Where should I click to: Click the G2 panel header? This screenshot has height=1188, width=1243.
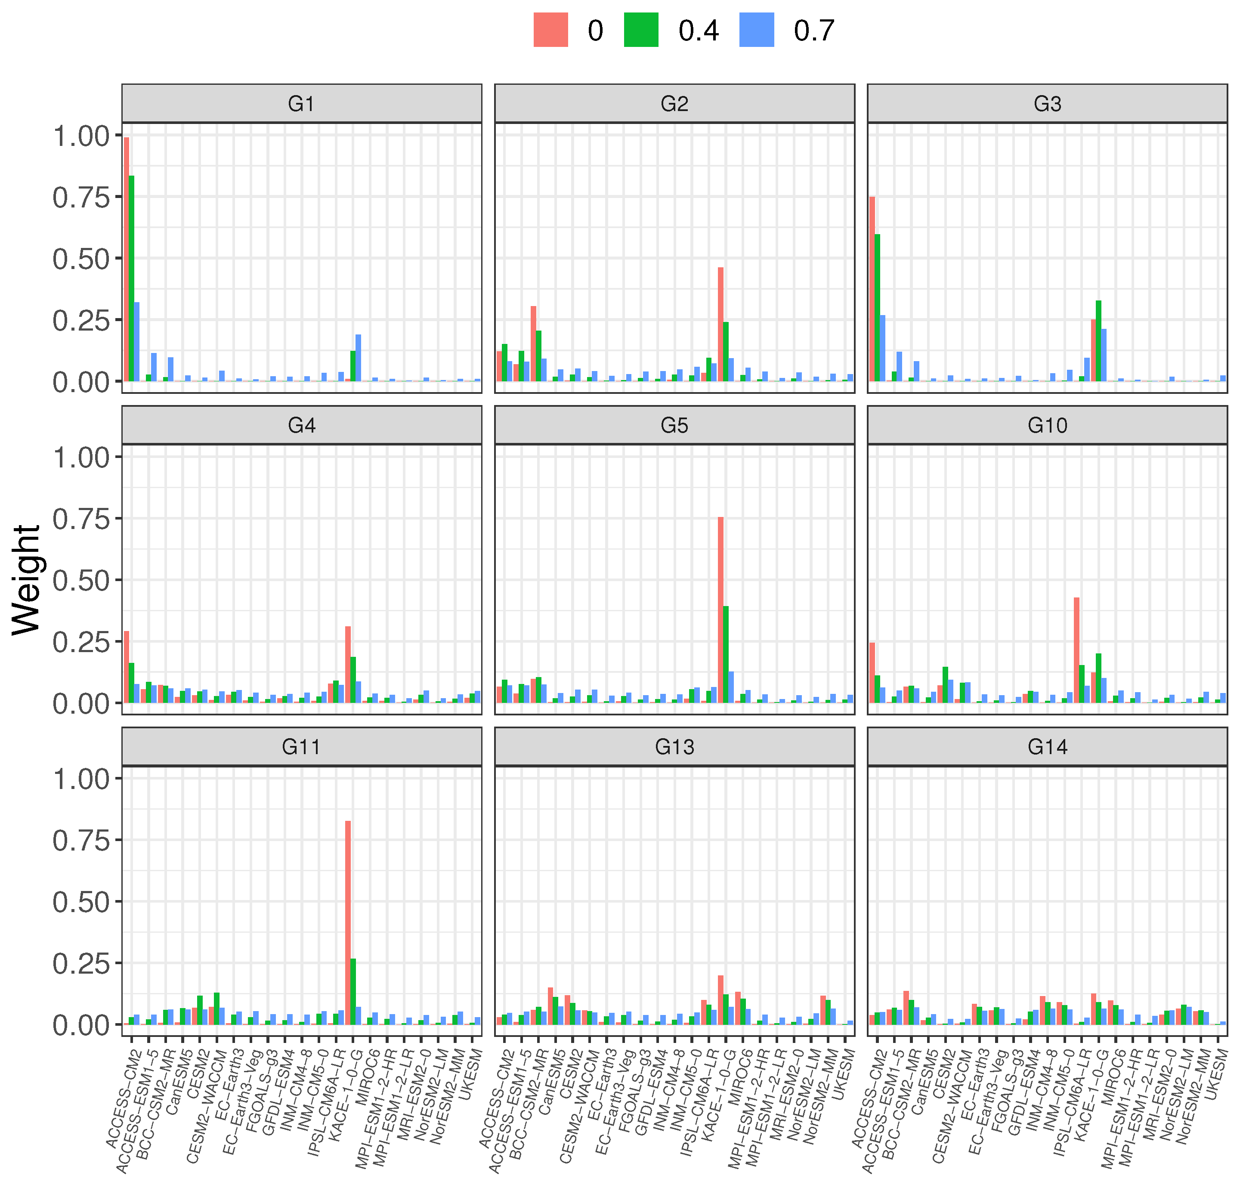(x=674, y=103)
